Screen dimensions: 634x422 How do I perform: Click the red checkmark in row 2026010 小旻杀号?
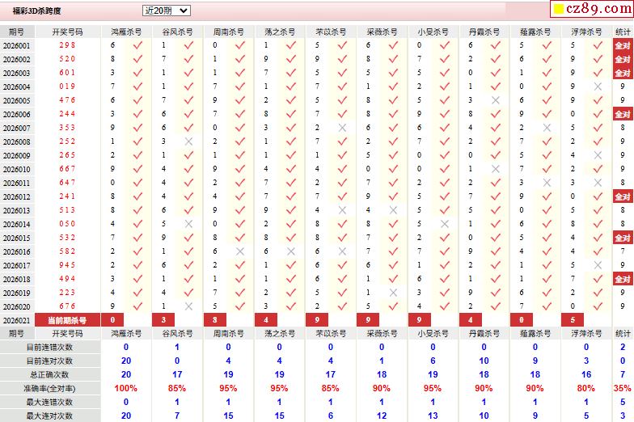point(445,169)
